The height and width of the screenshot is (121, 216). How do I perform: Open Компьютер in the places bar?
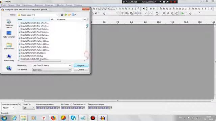point(9,58)
